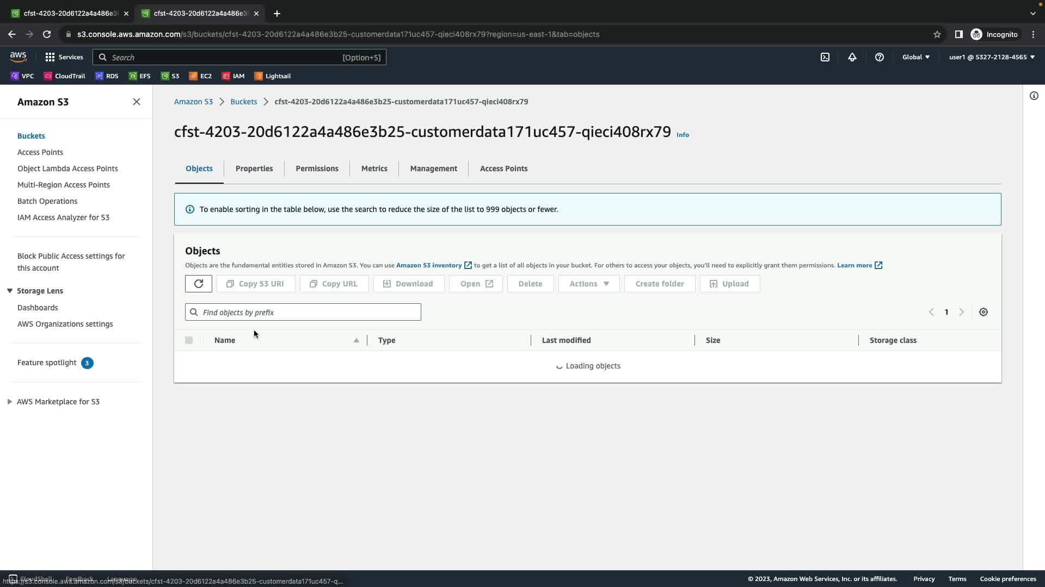Image resolution: width=1045 pixels, height=587 pixels.
Task: Open the notifications bell icon
Action: 852,57
